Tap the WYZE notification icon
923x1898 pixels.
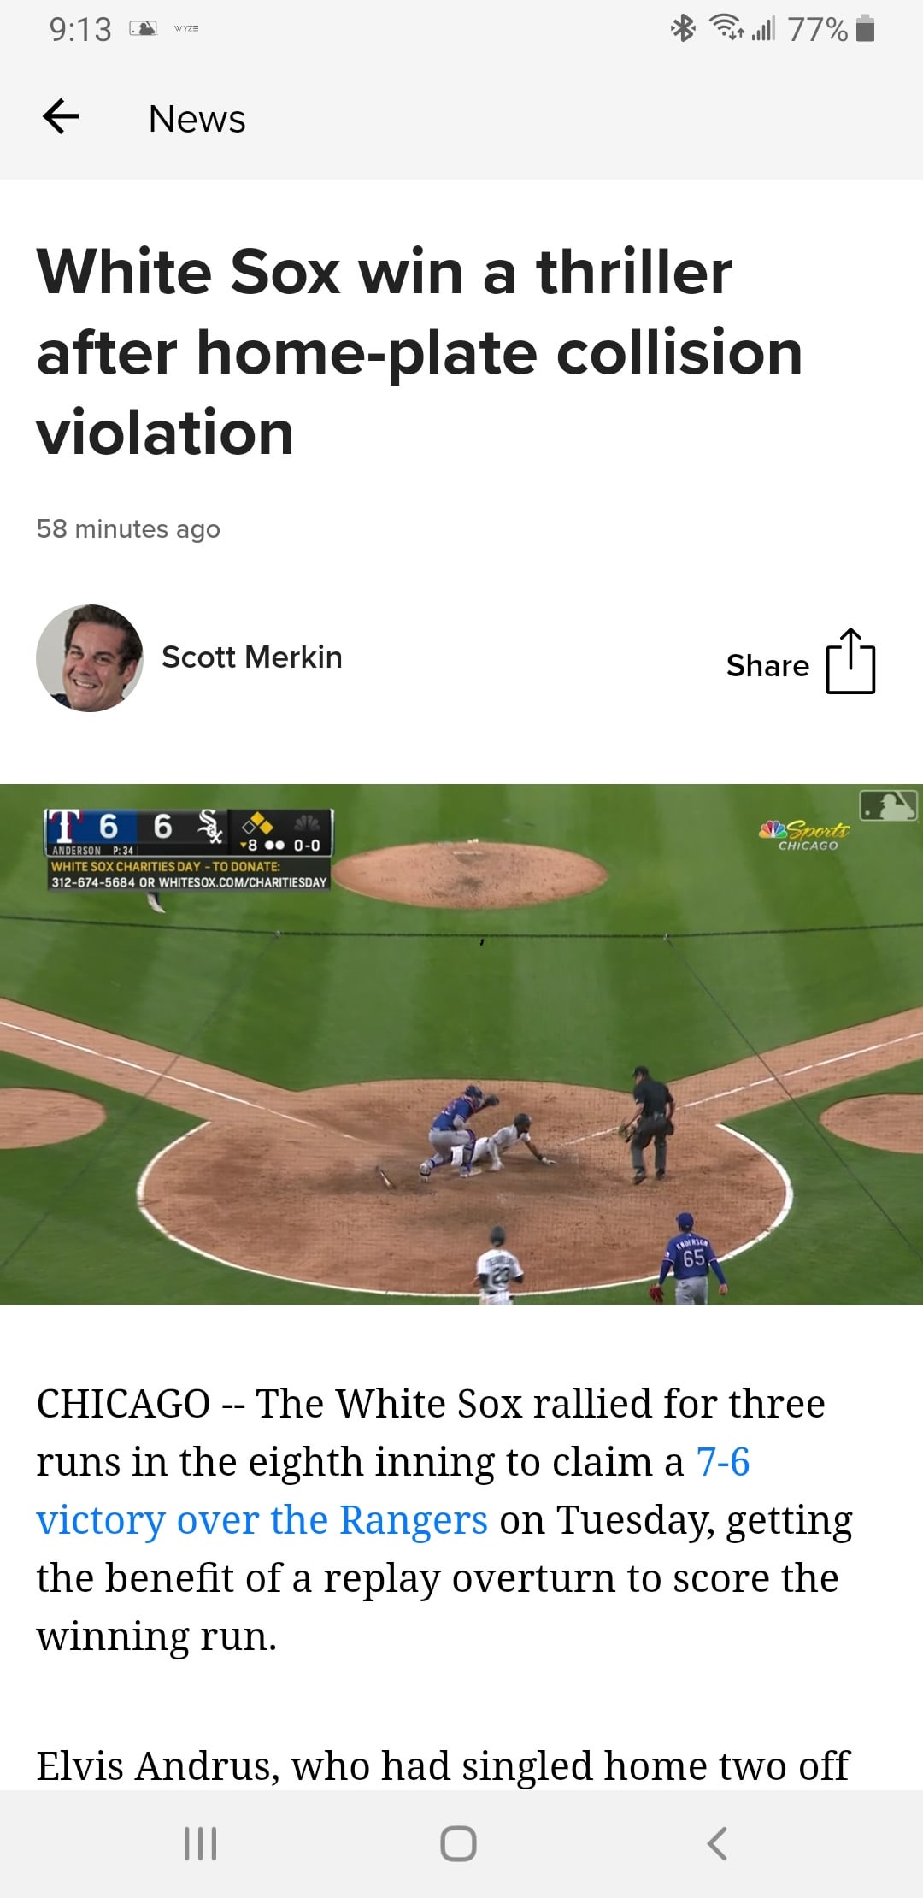[x=186, y=29]
